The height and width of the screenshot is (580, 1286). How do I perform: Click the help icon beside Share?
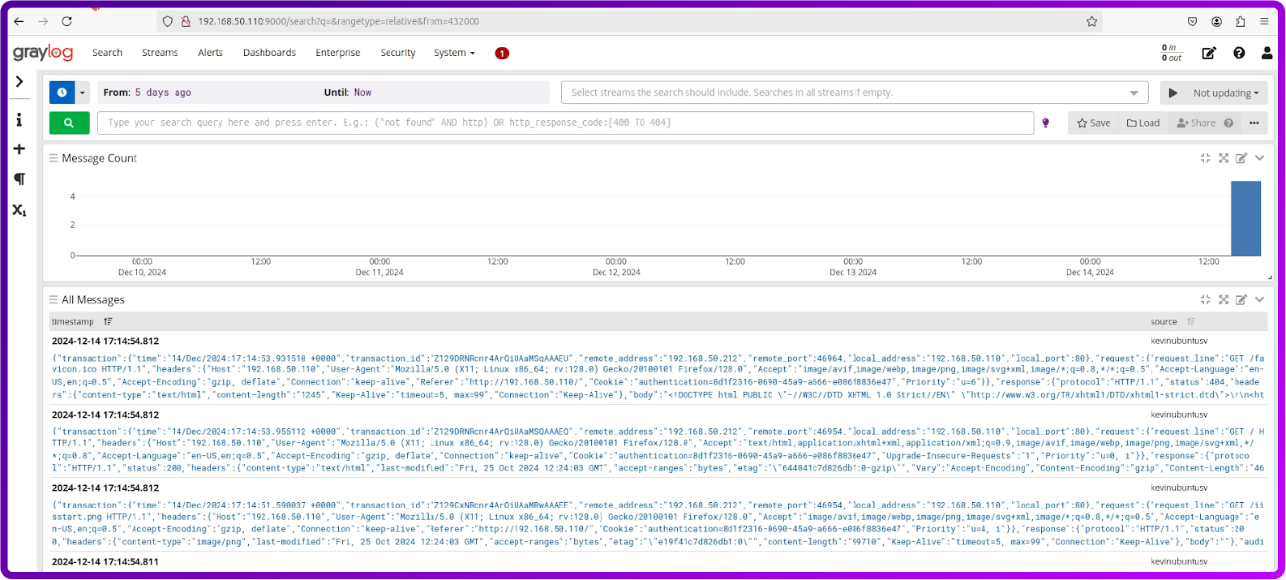[x=1228, y=123]
